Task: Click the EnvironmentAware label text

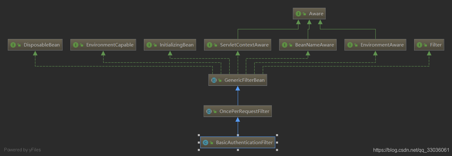Action: coord(382,45)
